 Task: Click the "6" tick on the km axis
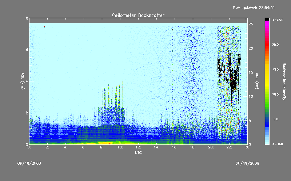point(27,50)
